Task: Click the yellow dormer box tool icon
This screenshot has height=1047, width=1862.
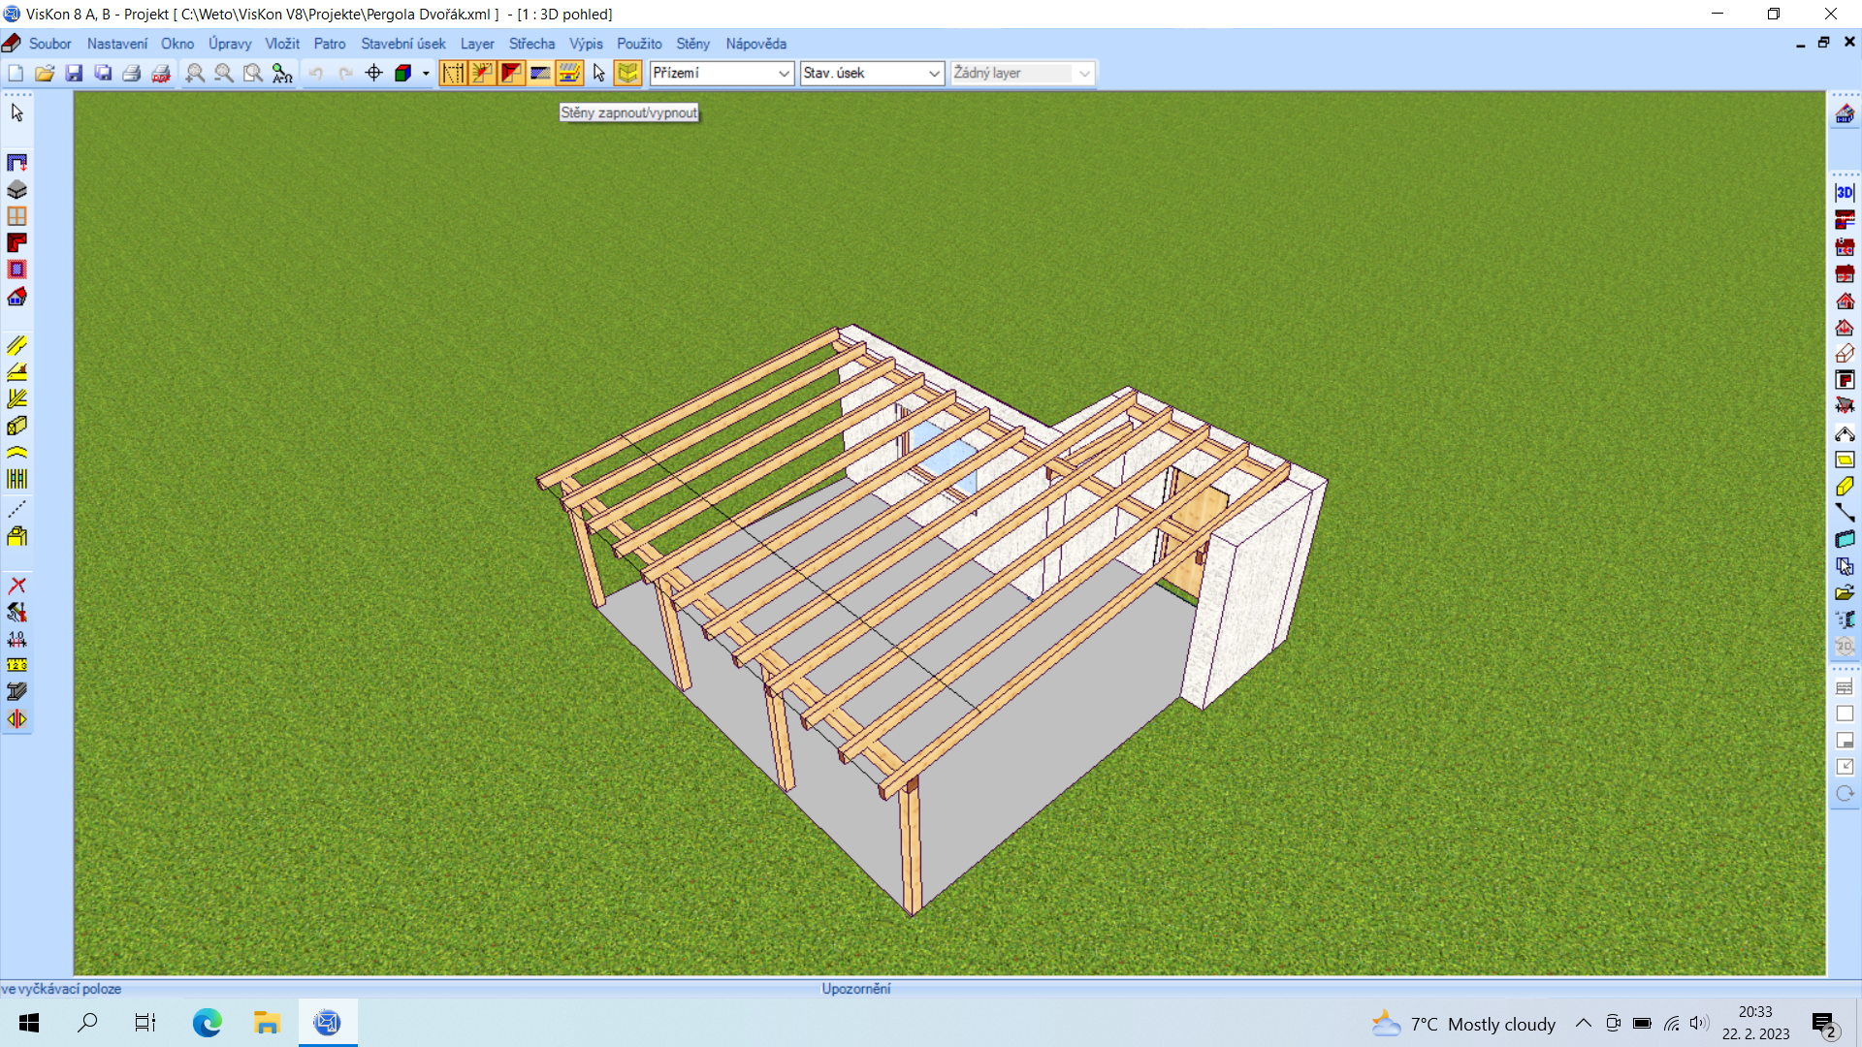Action: pos(16,536)
